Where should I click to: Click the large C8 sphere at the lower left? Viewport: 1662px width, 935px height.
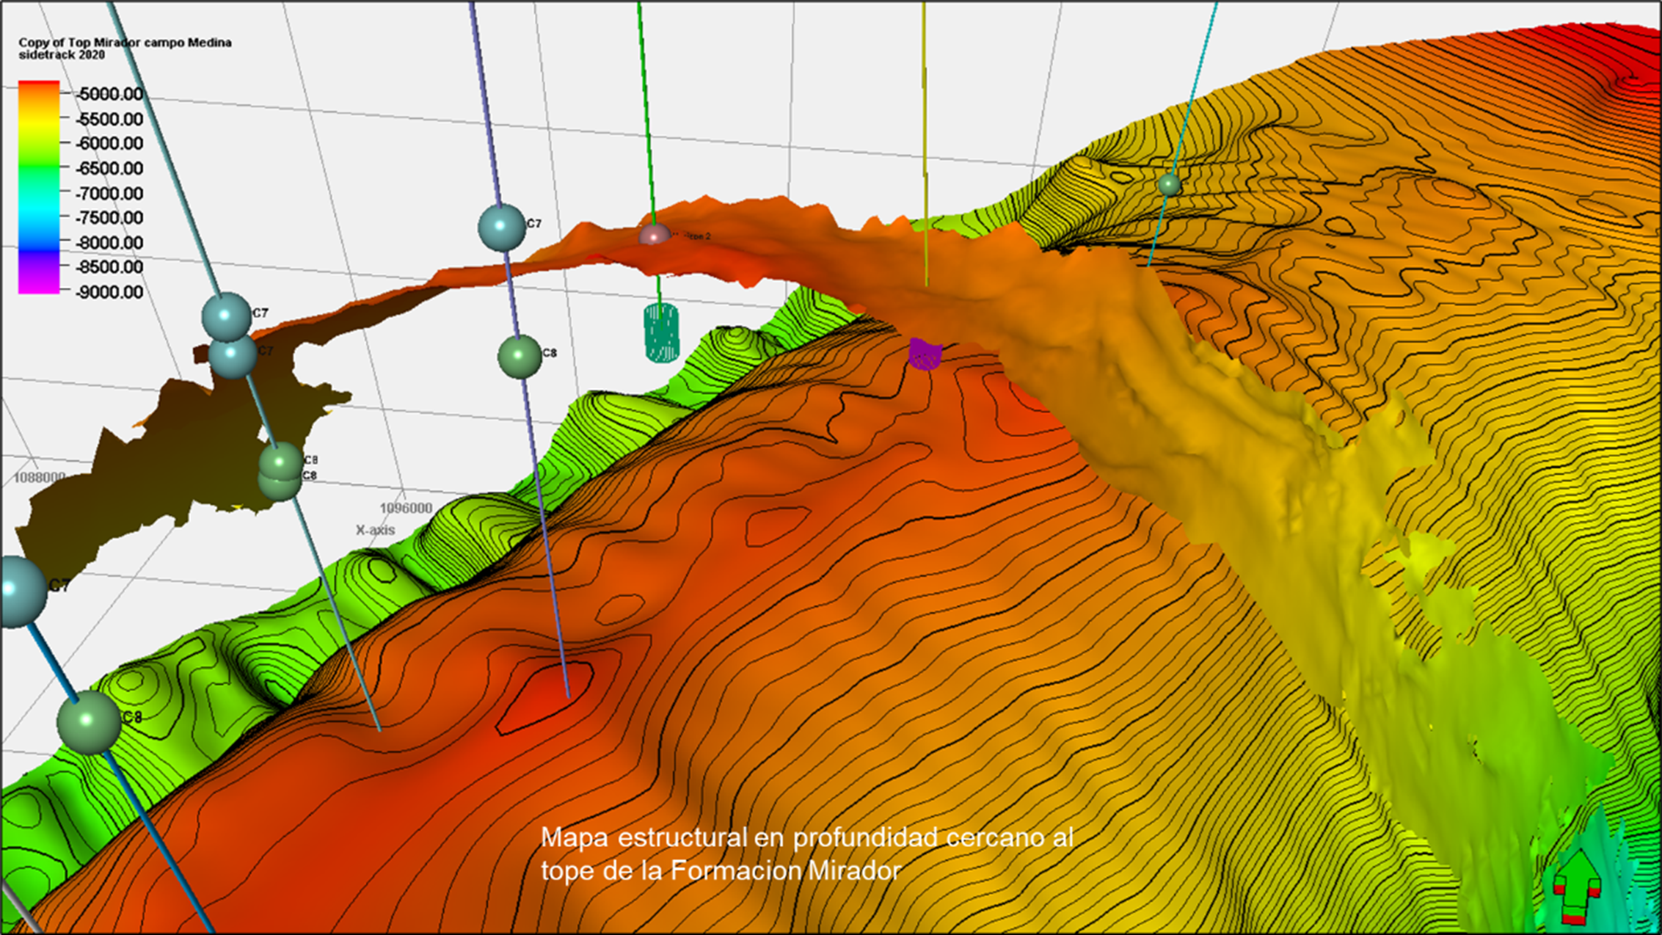pyautogui.click(x=89, y=722)
